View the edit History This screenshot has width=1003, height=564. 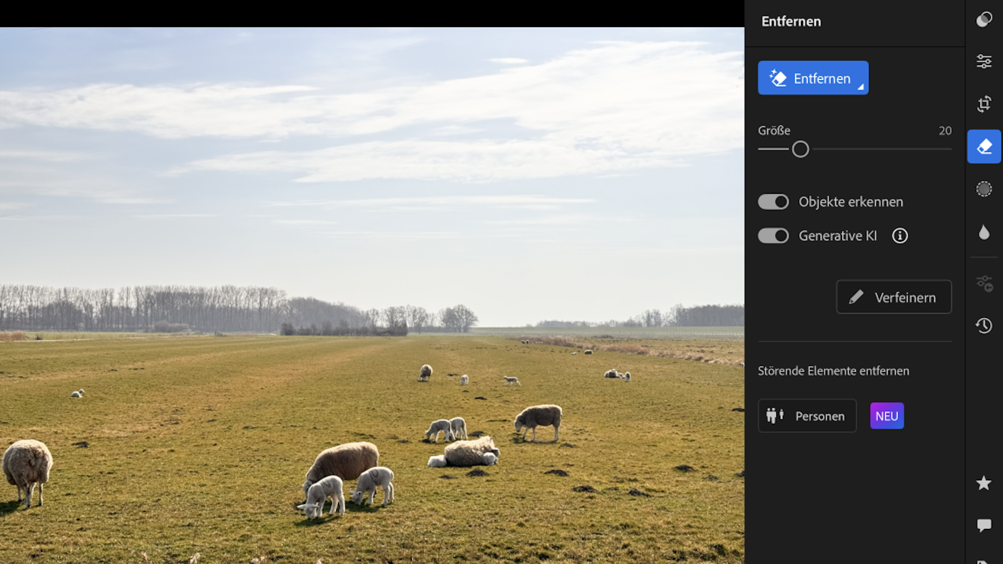[x=984, y=326]
